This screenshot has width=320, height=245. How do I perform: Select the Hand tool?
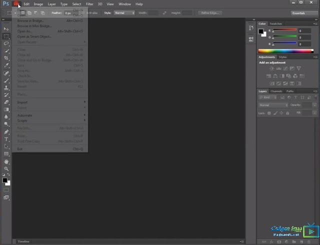6,161
